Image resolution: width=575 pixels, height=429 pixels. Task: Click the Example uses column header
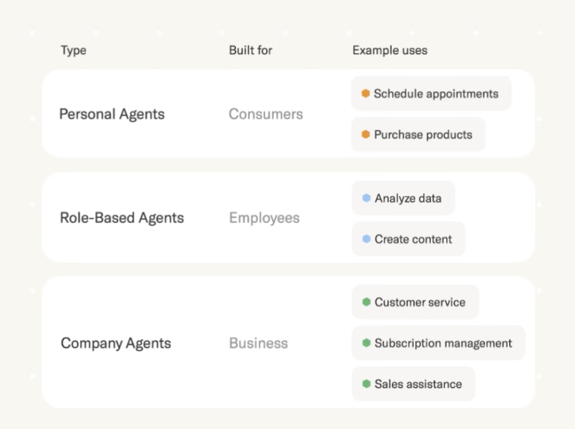tap(390, 50)
